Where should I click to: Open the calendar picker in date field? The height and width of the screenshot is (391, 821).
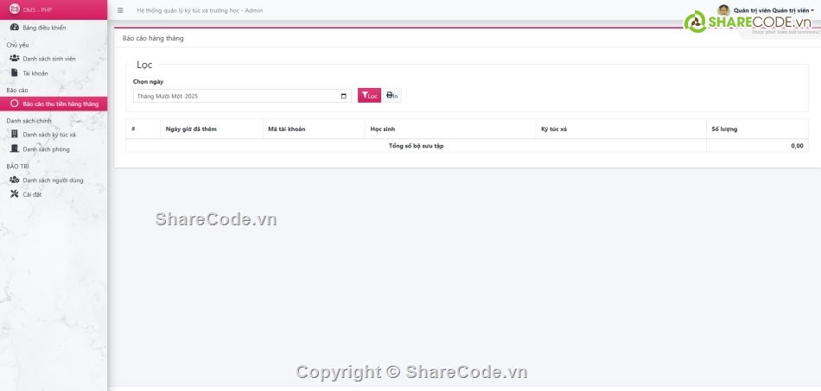[x=344, y=96]
